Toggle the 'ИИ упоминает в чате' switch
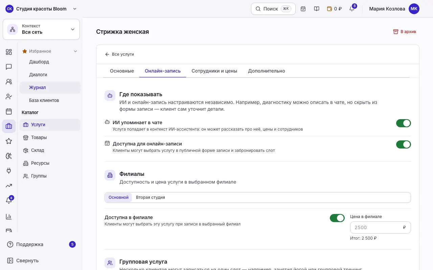The image size is (433, 270). 404,123
